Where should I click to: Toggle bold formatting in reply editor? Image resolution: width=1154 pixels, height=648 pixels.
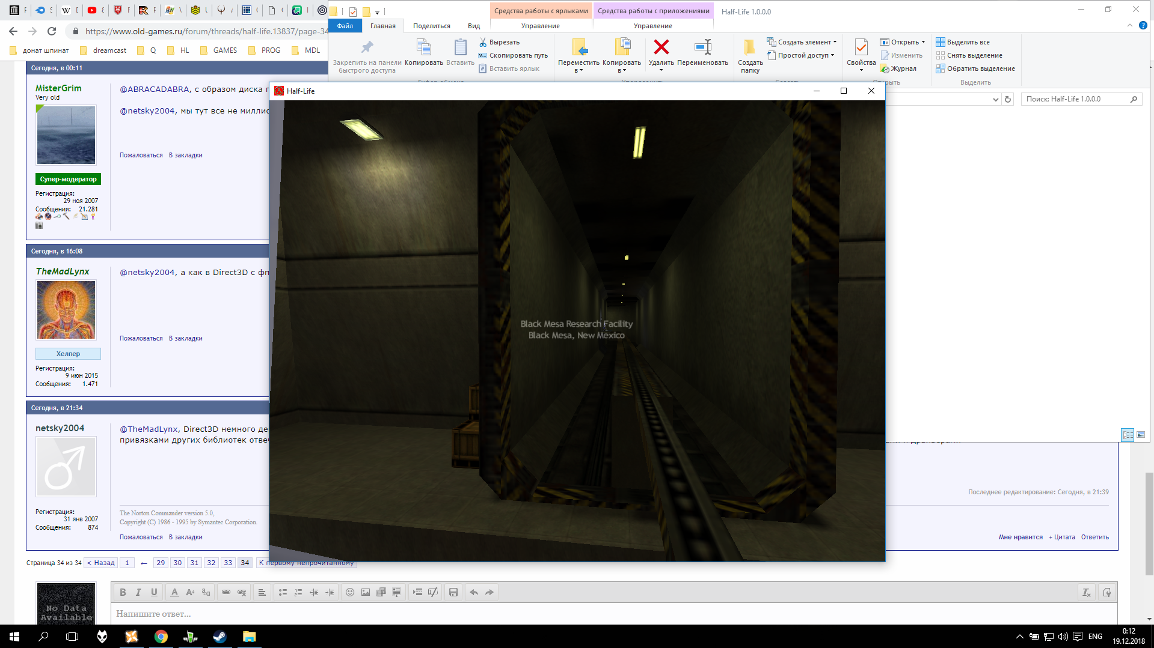coord(123,592)
